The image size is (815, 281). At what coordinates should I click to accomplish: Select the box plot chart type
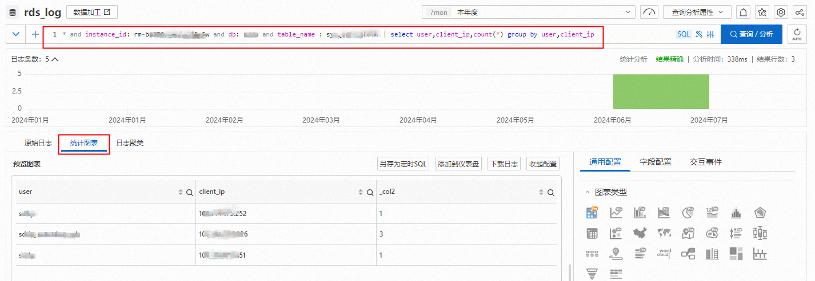click(x=760, y=233)
